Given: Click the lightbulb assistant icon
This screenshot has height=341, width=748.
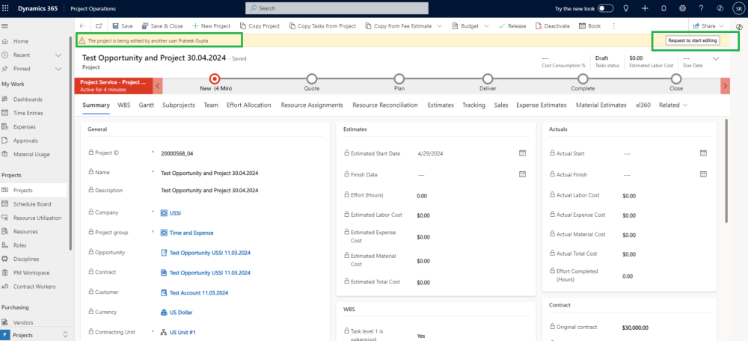Looking at the screenshot, I should [626, 8].
